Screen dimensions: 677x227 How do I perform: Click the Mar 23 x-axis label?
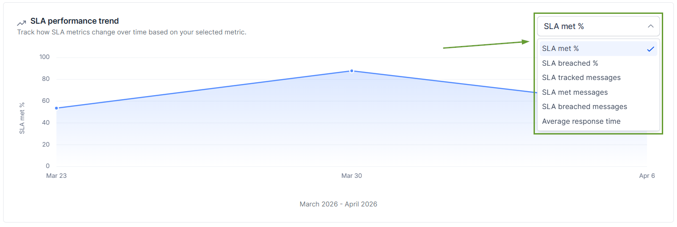(56, 176)
